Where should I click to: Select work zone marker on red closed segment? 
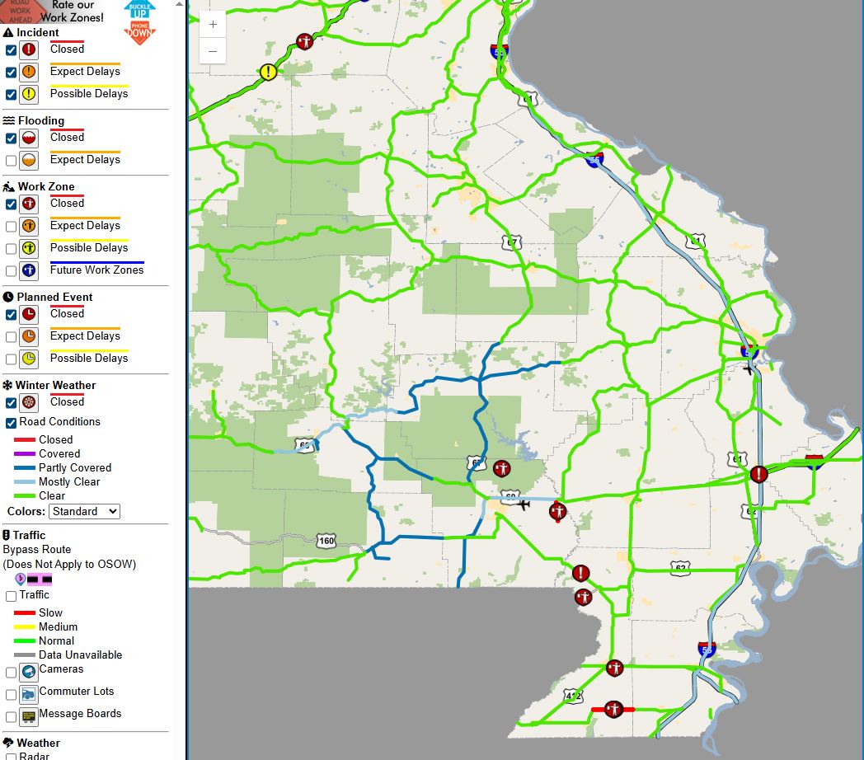pos(613,709)
